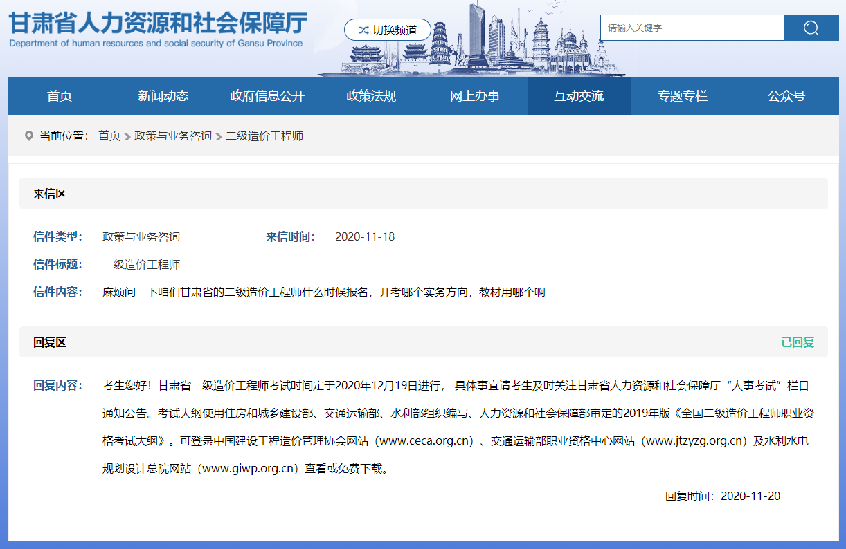Select the 互动交流 navigation tab
Screen dimensions: 846x549
579,96
